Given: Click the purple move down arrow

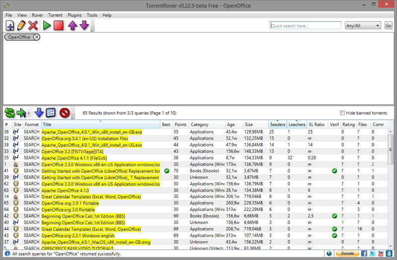Looking at the screenshot, I should click(84, 26).
